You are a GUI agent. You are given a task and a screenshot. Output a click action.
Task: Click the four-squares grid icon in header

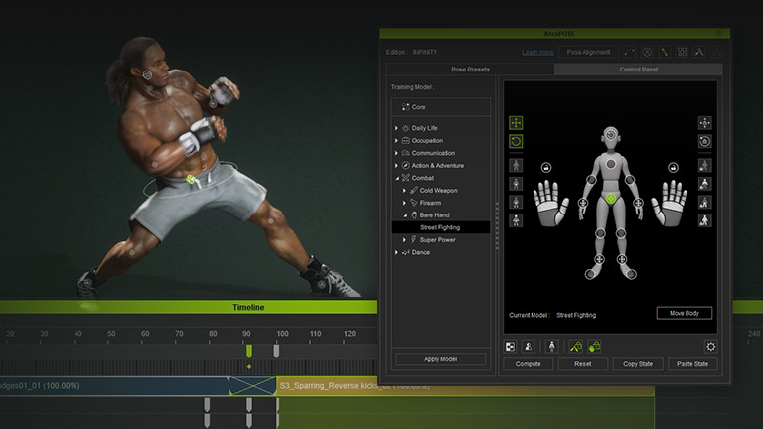[682, 52]
